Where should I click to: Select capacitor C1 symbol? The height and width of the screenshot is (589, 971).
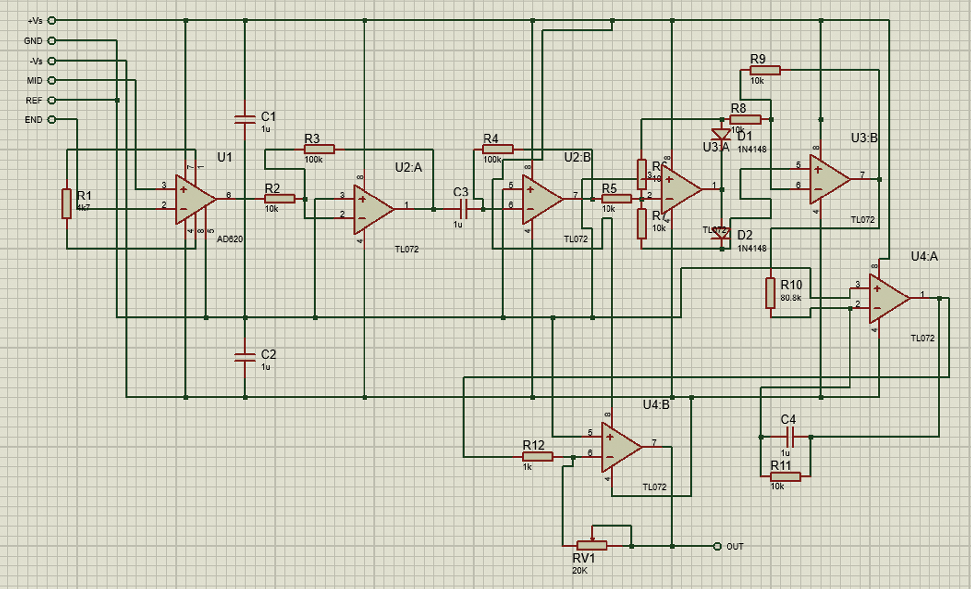click(x=245, y=119)
